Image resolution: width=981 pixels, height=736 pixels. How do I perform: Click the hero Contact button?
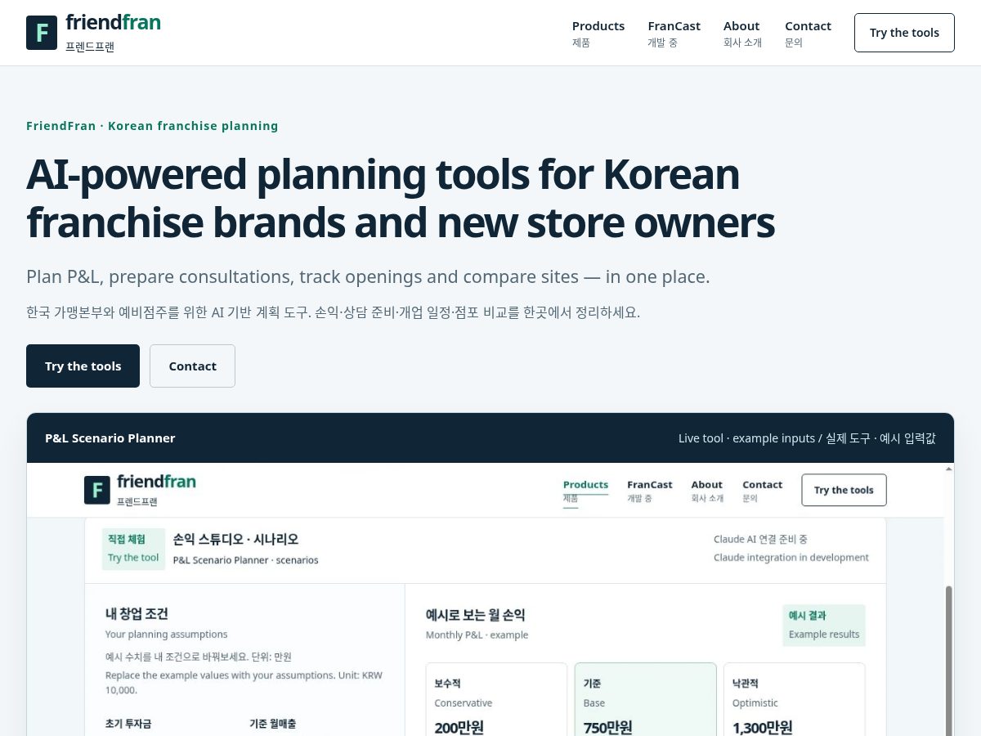point(192,366)
